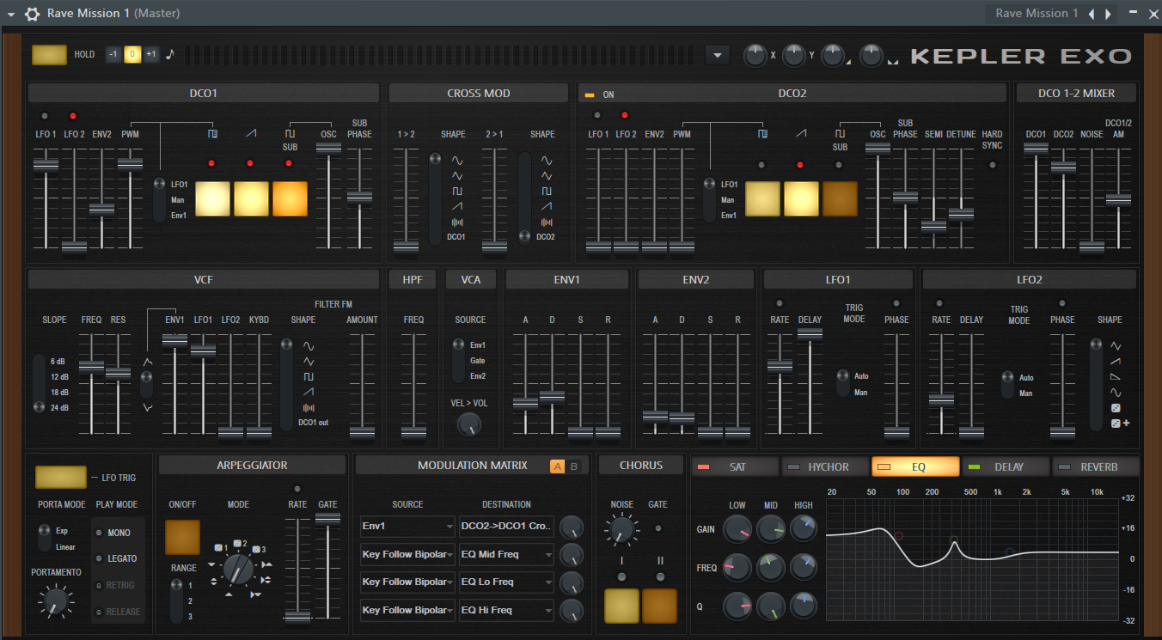Select the first dice shape in LFO2
Image resolution: width=1162 pixels, height=640 pixels.
click(1116, 408)
